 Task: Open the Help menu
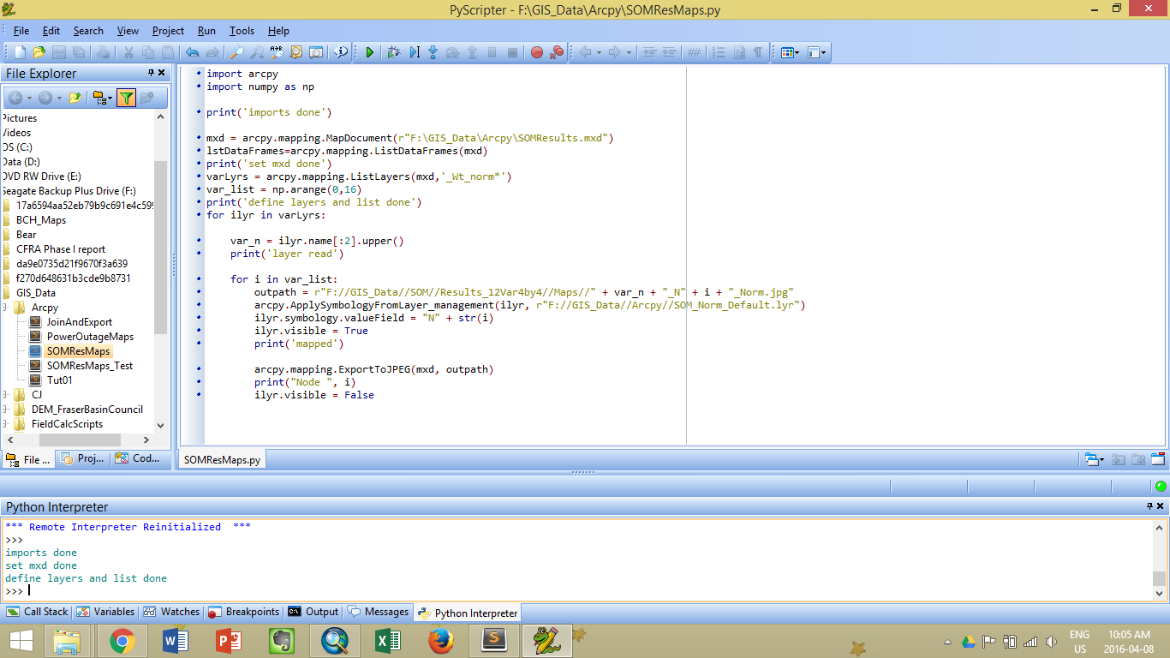point(278,30)
